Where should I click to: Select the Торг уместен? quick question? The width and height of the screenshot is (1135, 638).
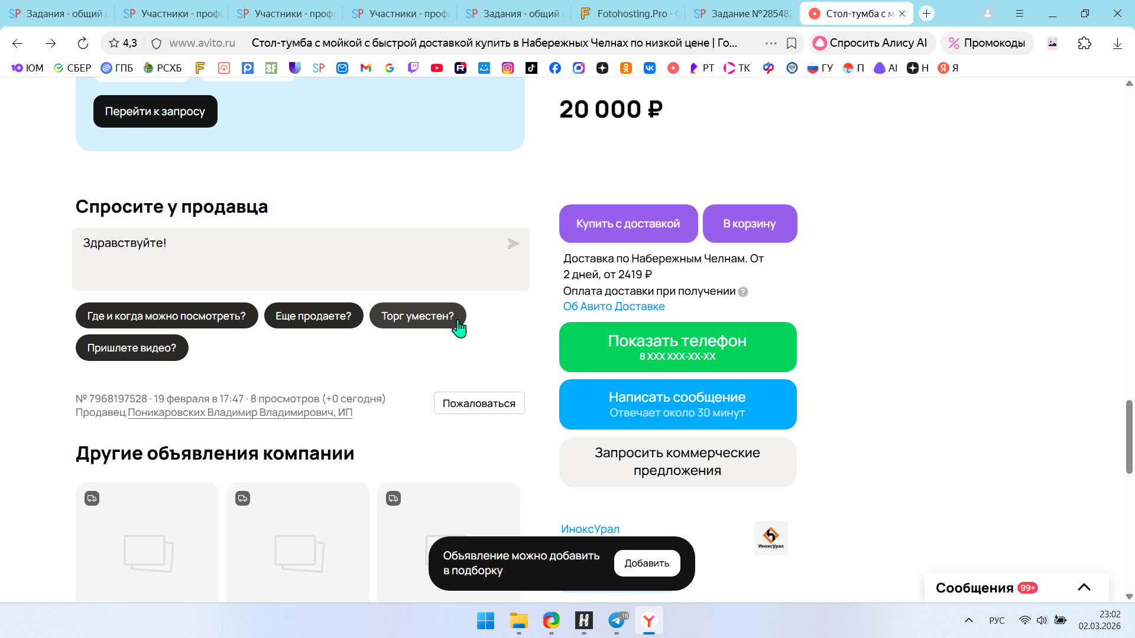417,316
